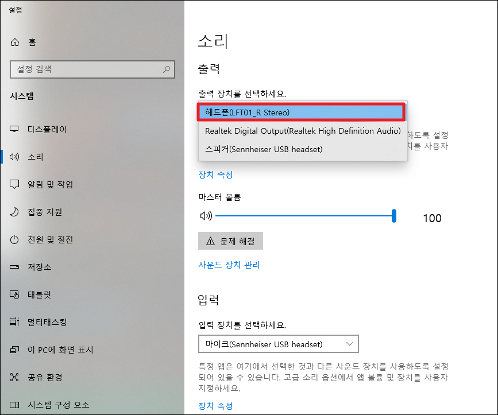Mute using master volume speaker icon

pyautogui.click(x=205, y=216)
